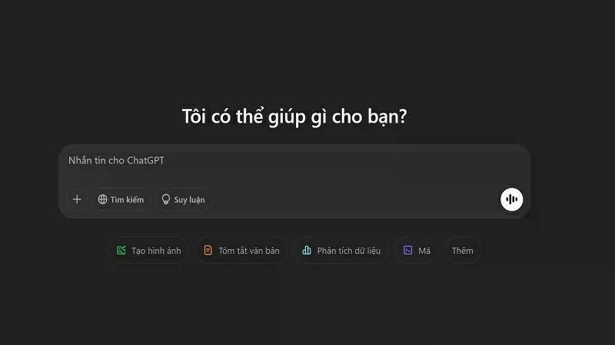Select the Mã code suggestion label
Image resolution: width=615 pixels, height=345 pixels.
(424, 251)
